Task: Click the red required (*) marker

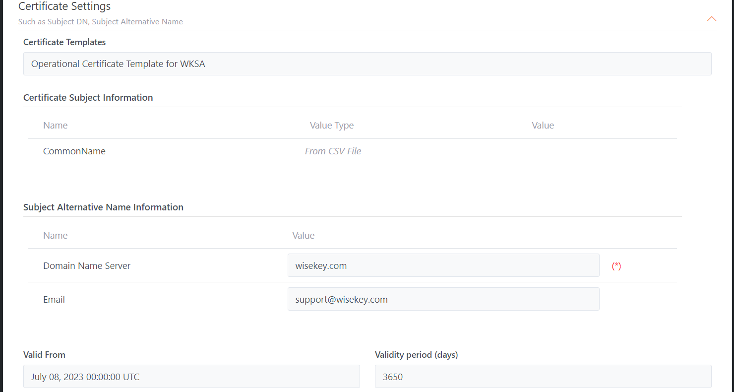Action: point(616,266)
